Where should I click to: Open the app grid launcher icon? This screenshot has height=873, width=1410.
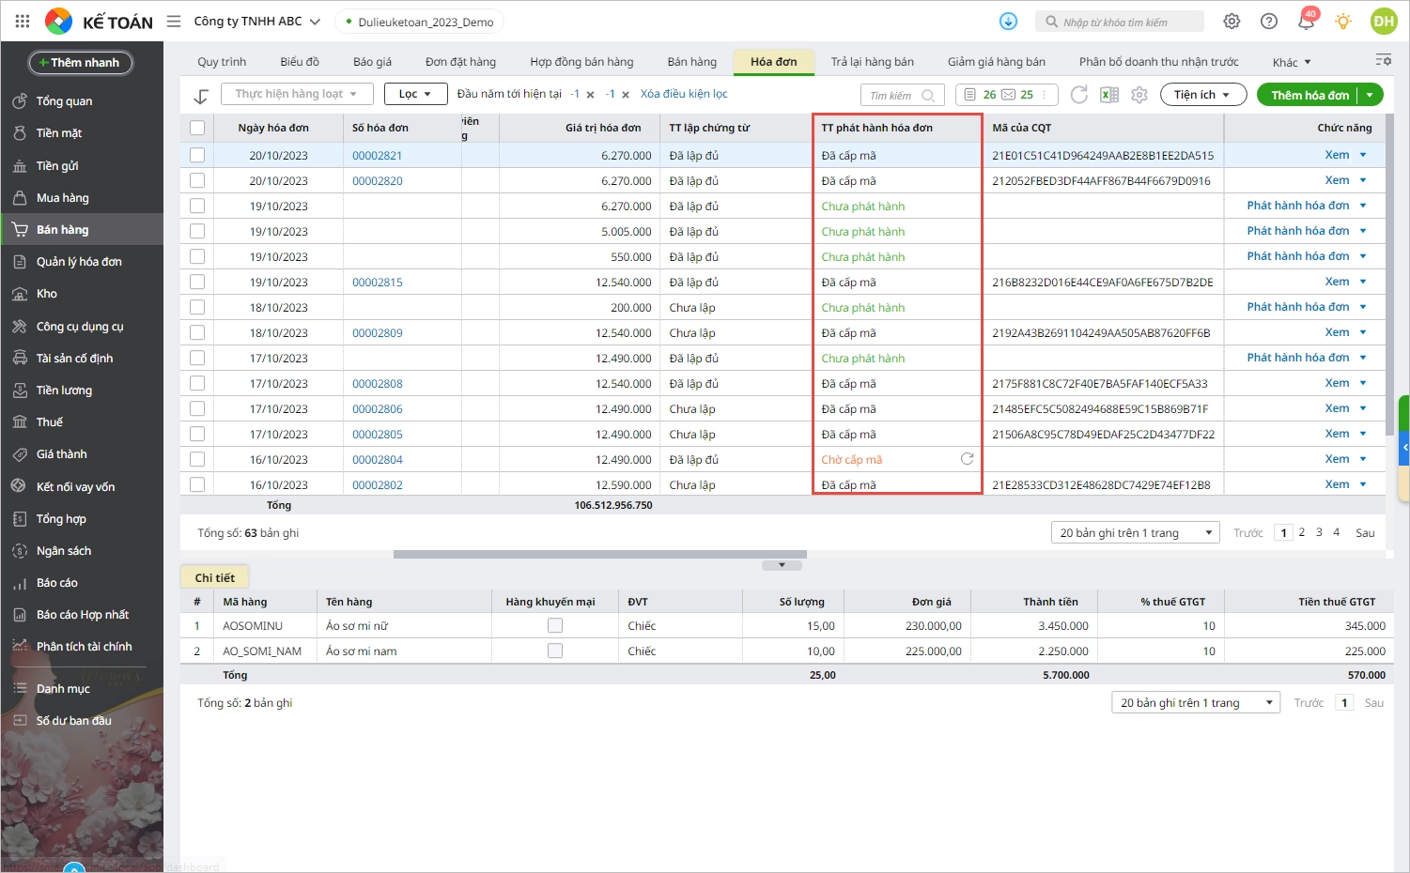point(23,22)
